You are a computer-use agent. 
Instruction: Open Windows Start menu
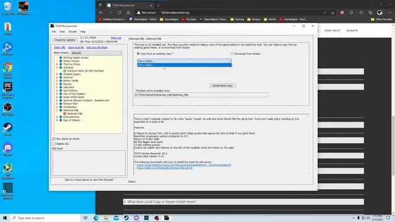tap(5, 218)
